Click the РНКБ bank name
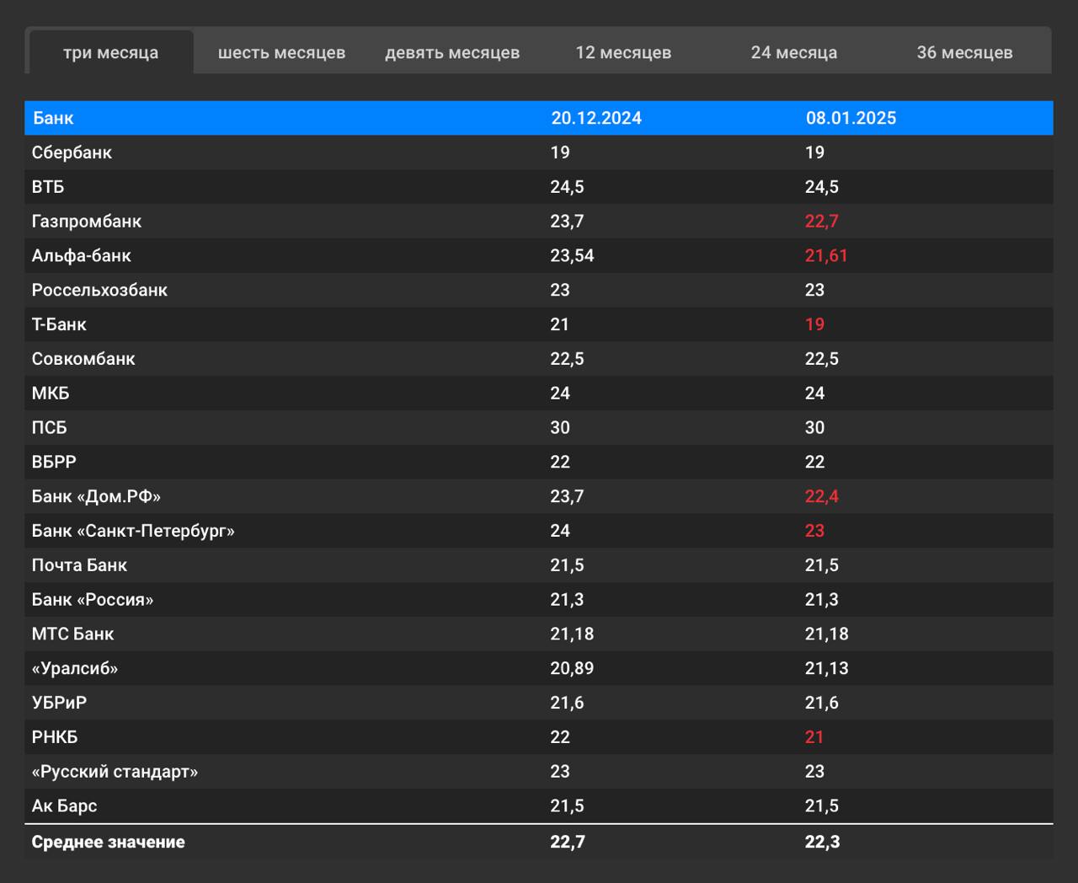 click(x=55, y=737)
